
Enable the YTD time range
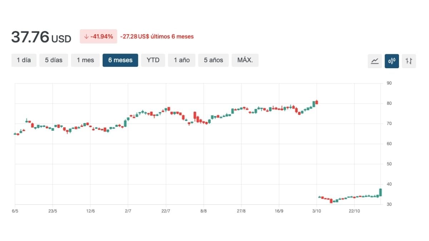coord(153,60)
